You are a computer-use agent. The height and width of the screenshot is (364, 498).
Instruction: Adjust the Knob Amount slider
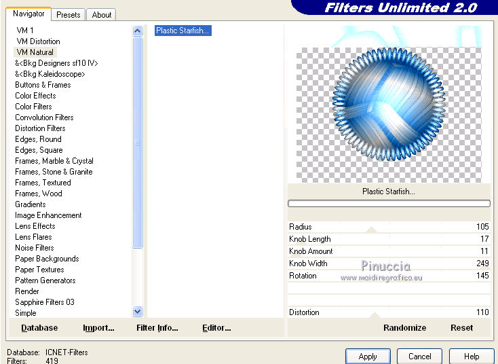[x=389, y=251]
